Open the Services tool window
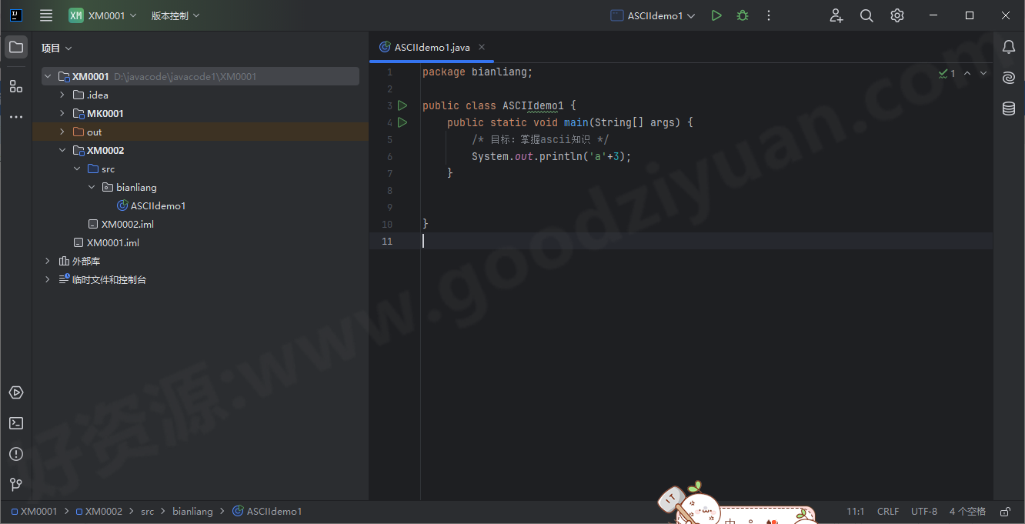The image size is (1025, 524). 16,392
